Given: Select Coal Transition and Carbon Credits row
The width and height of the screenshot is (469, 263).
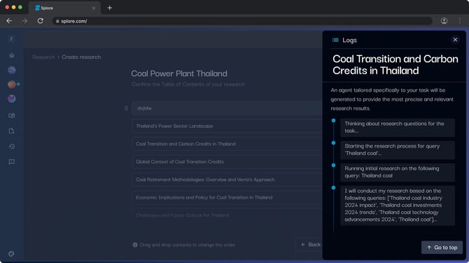Looking at the screenshot, I should 227,144.
